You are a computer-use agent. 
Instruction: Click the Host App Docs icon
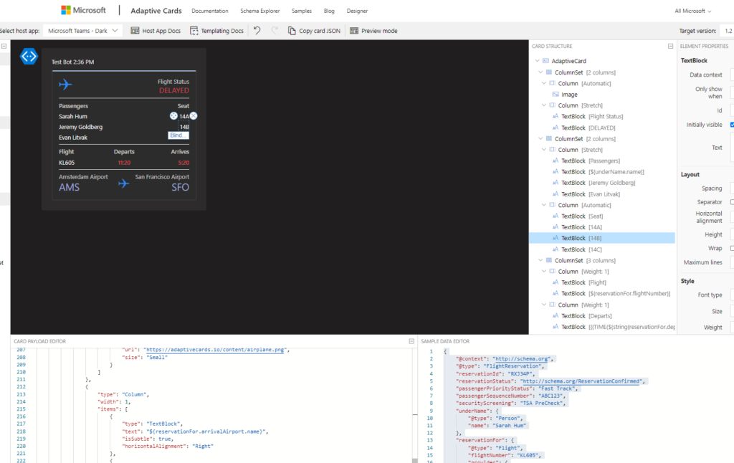point(135,31)
